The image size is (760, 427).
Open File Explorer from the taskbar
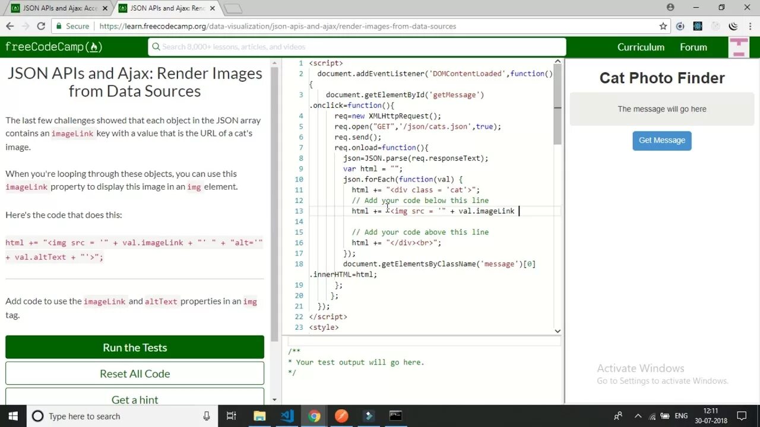coord(259,416)
